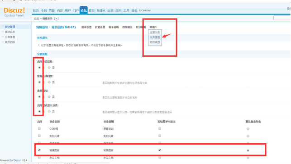Screen dimensions: 291x164
Task: Switch to the 运营 navigation tab
Action: [x=110, y=10]
